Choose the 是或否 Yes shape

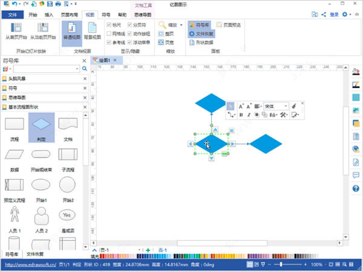point(67,215)
